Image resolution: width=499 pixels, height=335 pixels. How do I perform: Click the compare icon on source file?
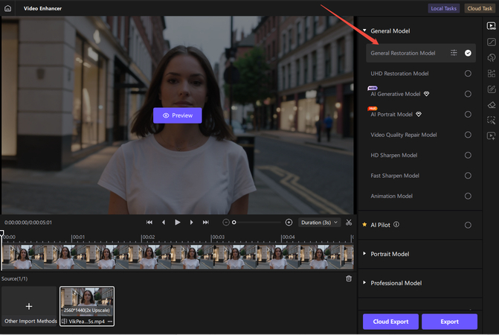[x=64, y=322]
